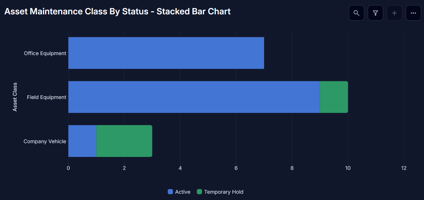This screenshot has width=424, height=200.
Task: Click the green Temporary Hold legend swatch
Action: (x=200, y=192)
